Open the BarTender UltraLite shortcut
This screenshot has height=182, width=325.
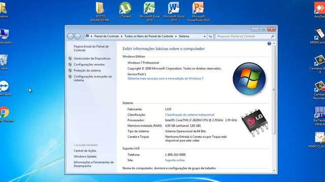click(319, 116)
